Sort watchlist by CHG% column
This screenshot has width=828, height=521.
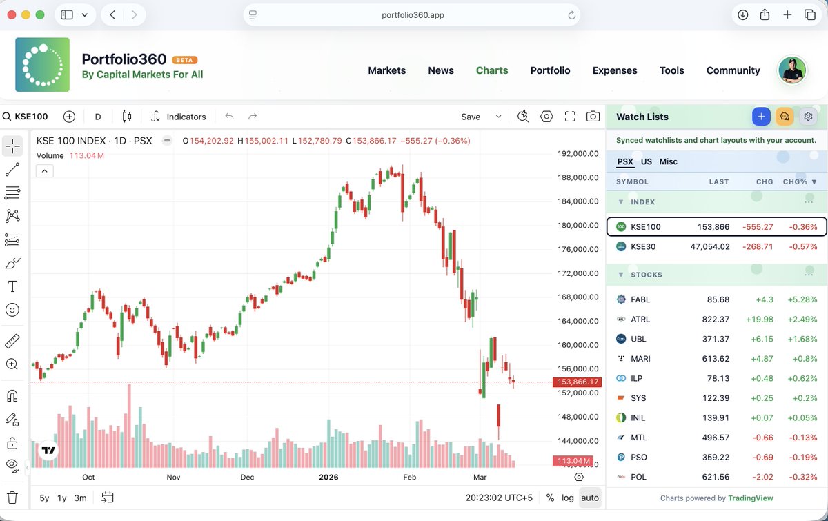tap(800, 182)
